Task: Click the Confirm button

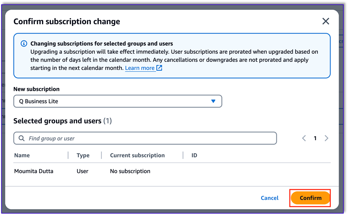Action: click(310, 198)
